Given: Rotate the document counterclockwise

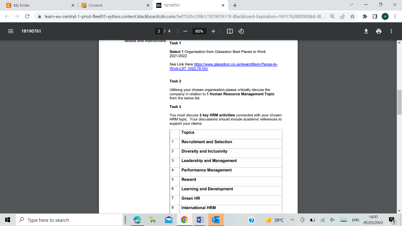Looking at the screenshot, I should point(241,31).
